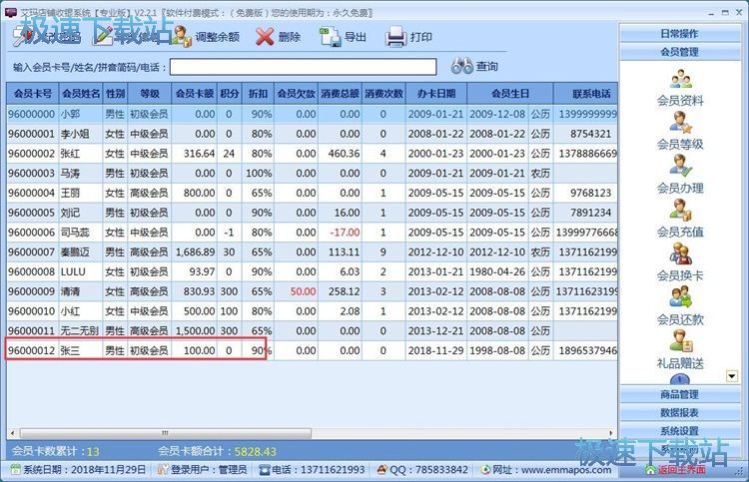This screenshot has height=482, width=749.
Task: Expand sidebar list with dropdown arrow
Action: (732, 376)
